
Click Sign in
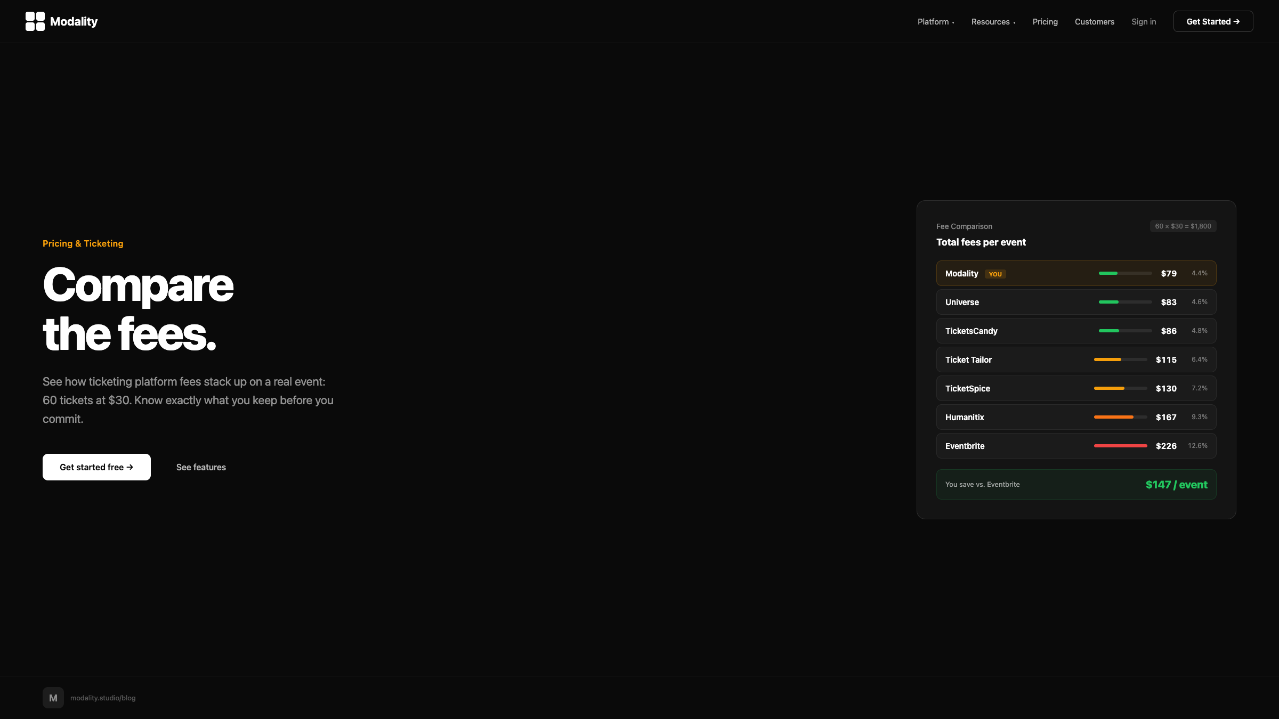[1144, 22]
